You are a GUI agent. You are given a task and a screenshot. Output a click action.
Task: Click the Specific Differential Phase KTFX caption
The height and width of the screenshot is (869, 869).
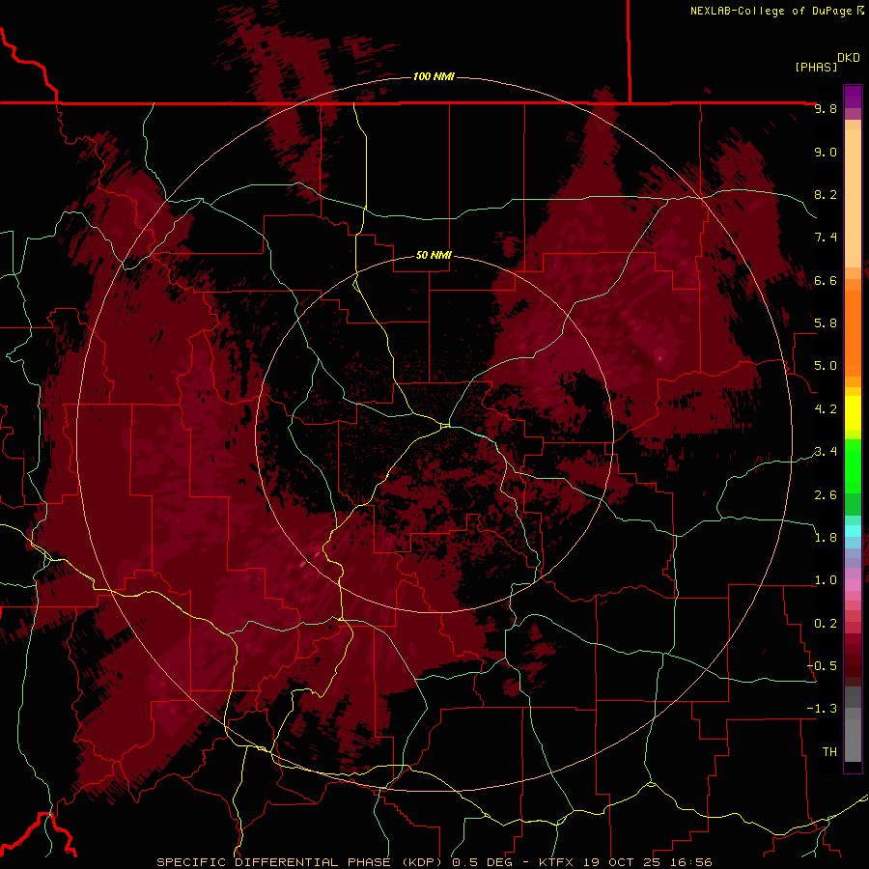(x=434, y=862)
